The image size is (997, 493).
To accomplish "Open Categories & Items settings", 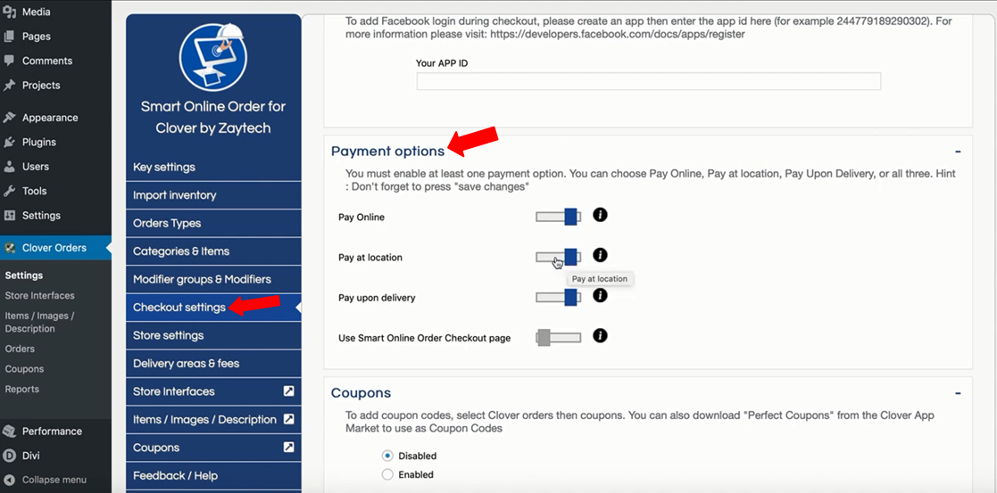I will (213, 251).
